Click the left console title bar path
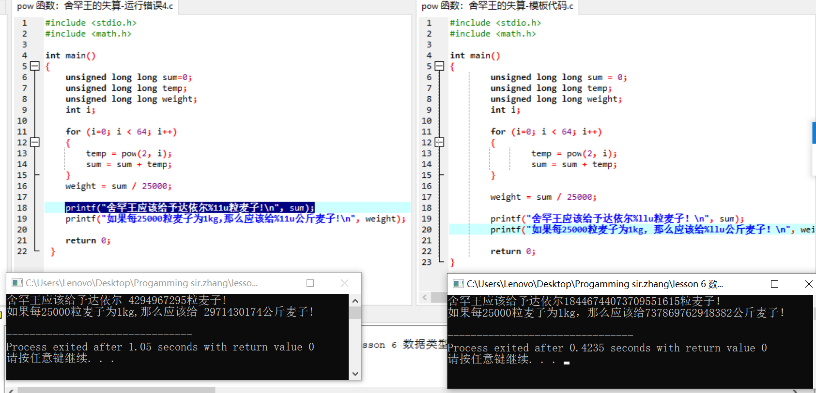Image resolution: width=816 pixels, height=393 pixels. tap(141, 283)
